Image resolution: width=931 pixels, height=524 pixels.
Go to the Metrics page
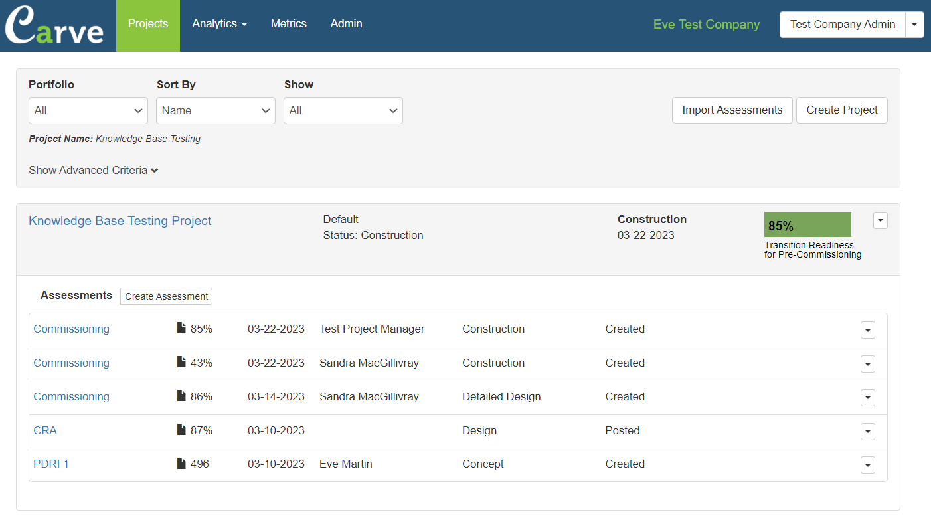(x=289, y=24)
